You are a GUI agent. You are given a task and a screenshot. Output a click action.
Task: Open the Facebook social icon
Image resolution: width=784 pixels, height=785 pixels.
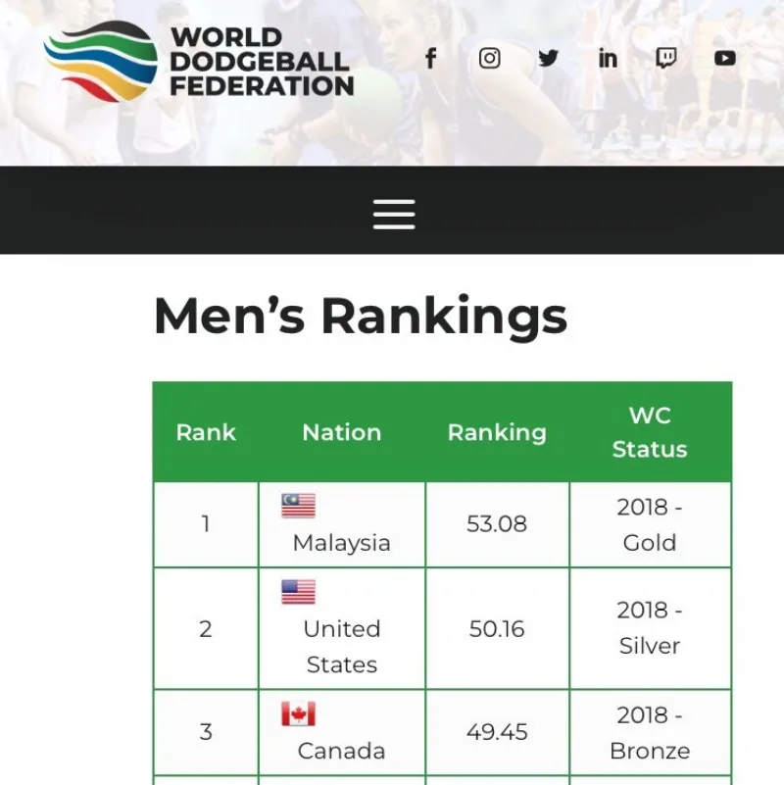(430, 59)
